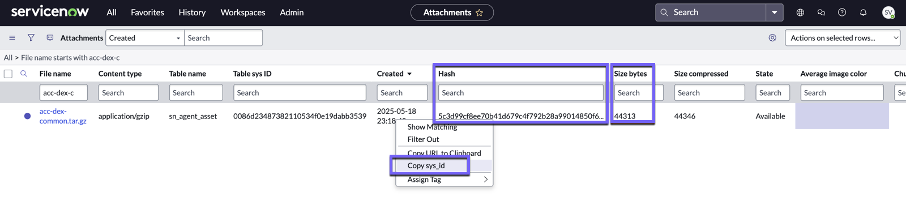
Task: Focus the State column search field
Action: coord(773,93)
